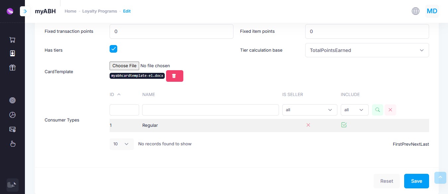Toggle Include checkbox for Regular row
The image size is (448, 194).
pos(344,125)
